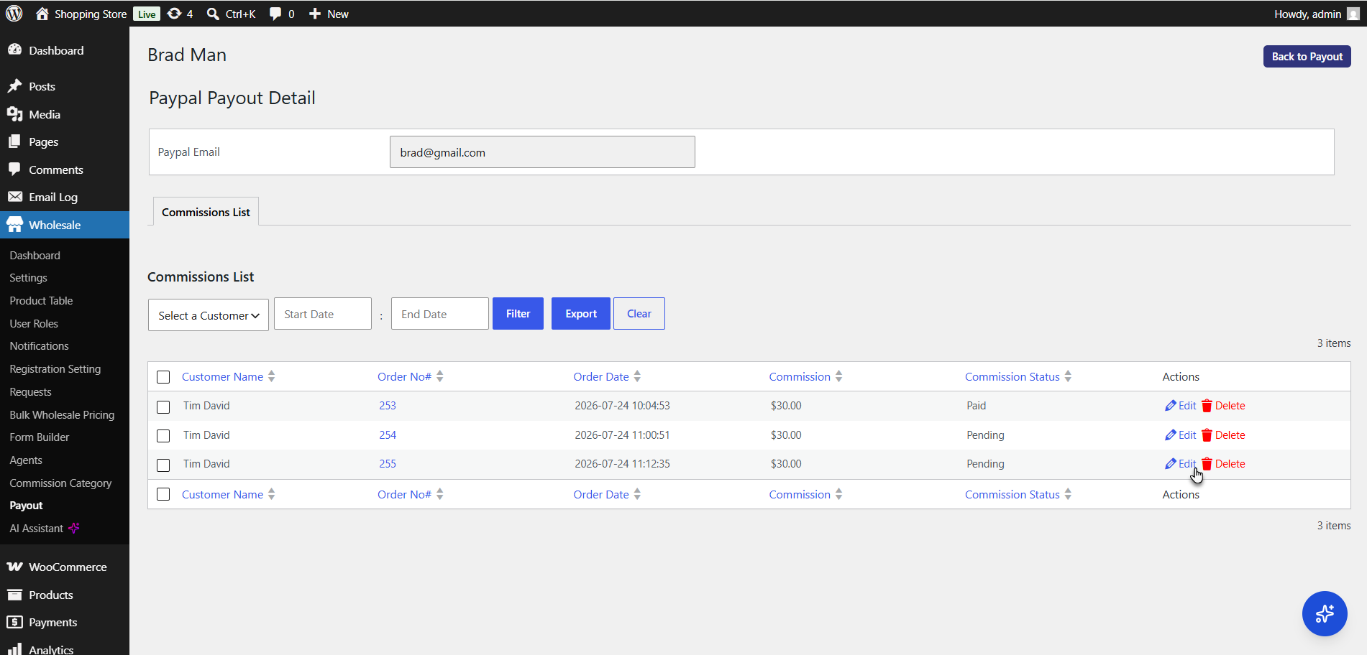This screenshot has height=655, width=1367.
Task: Open Product Table submenu item
Action: 41,301
